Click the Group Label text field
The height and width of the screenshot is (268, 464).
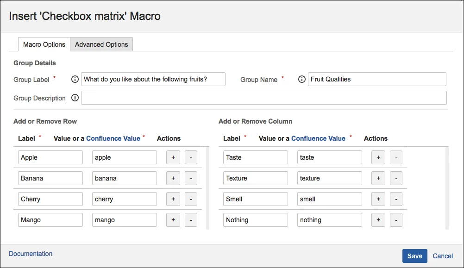(153, 79)
